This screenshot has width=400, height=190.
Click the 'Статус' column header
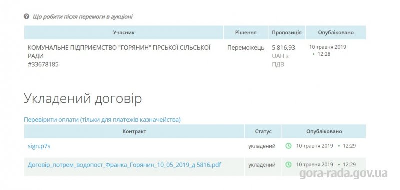(x=263, y=131)
